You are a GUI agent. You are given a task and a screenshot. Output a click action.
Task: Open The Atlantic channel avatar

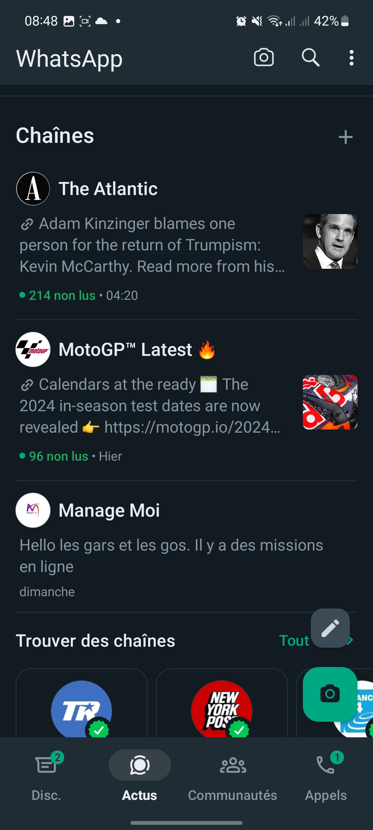pyautogui.click(x=33, y=189)
